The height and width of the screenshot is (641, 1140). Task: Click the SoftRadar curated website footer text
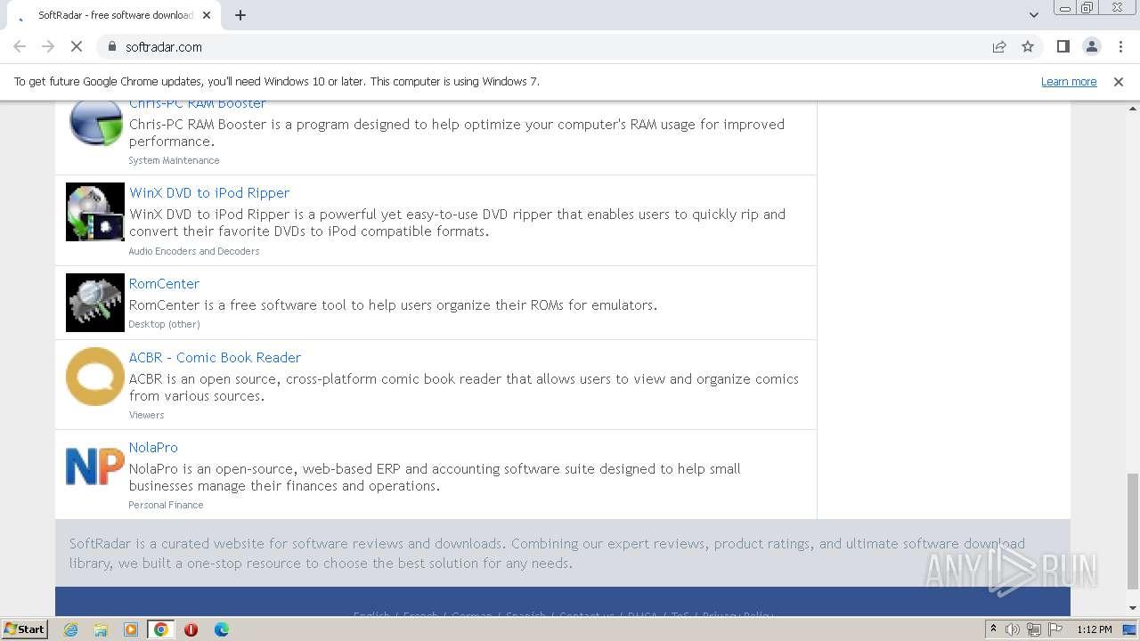(x=547, y=553)
